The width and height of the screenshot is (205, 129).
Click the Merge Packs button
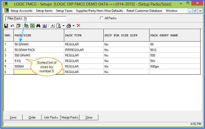pyautogui.click(x=70, y=117)
